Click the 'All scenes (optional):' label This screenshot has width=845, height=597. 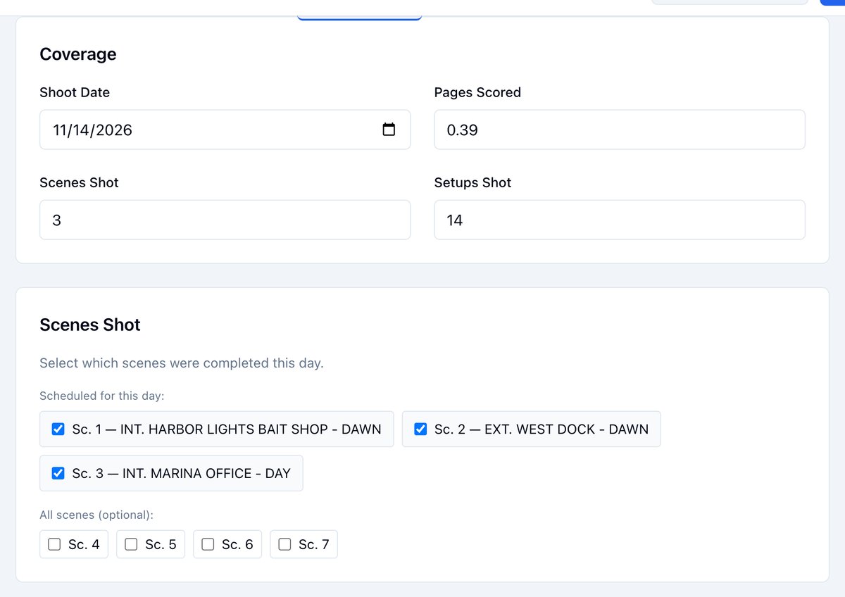coord(96,515)
